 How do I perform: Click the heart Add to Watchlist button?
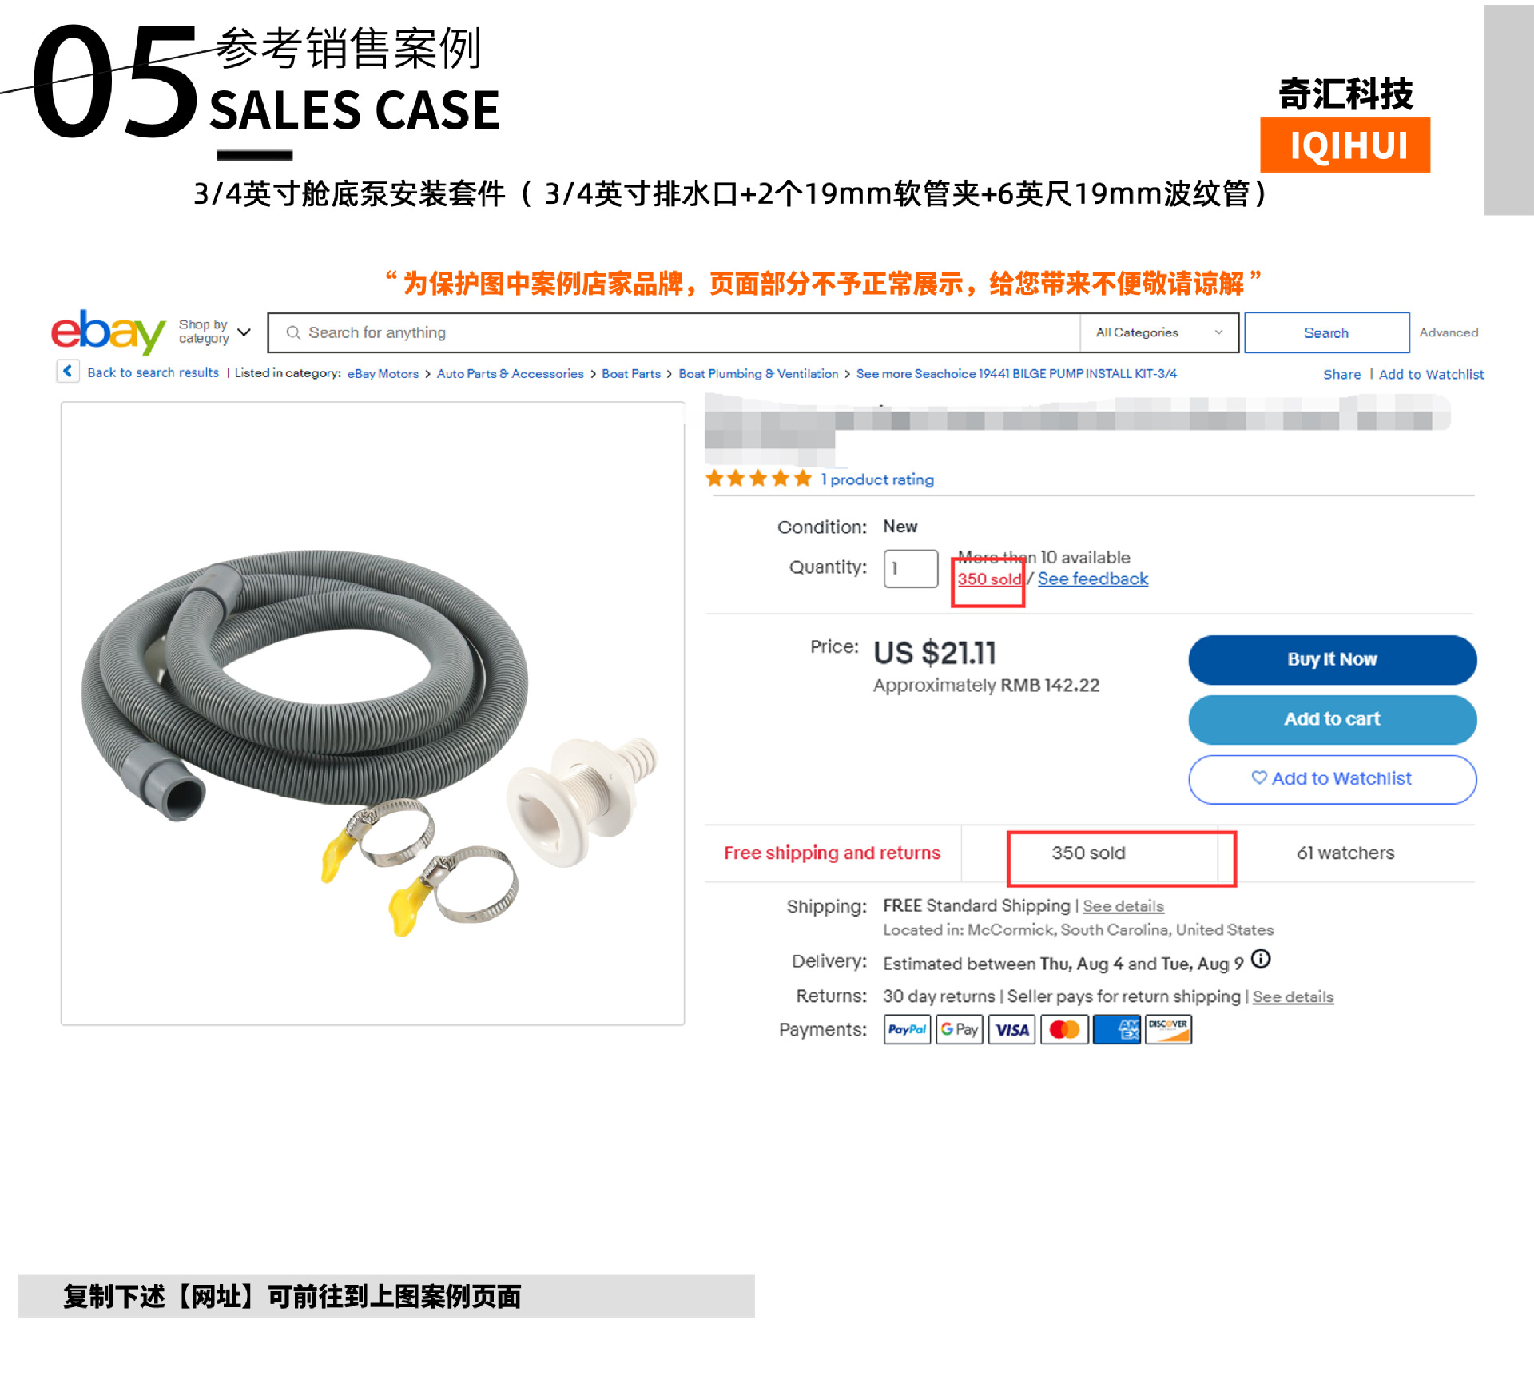(1332, 779)
